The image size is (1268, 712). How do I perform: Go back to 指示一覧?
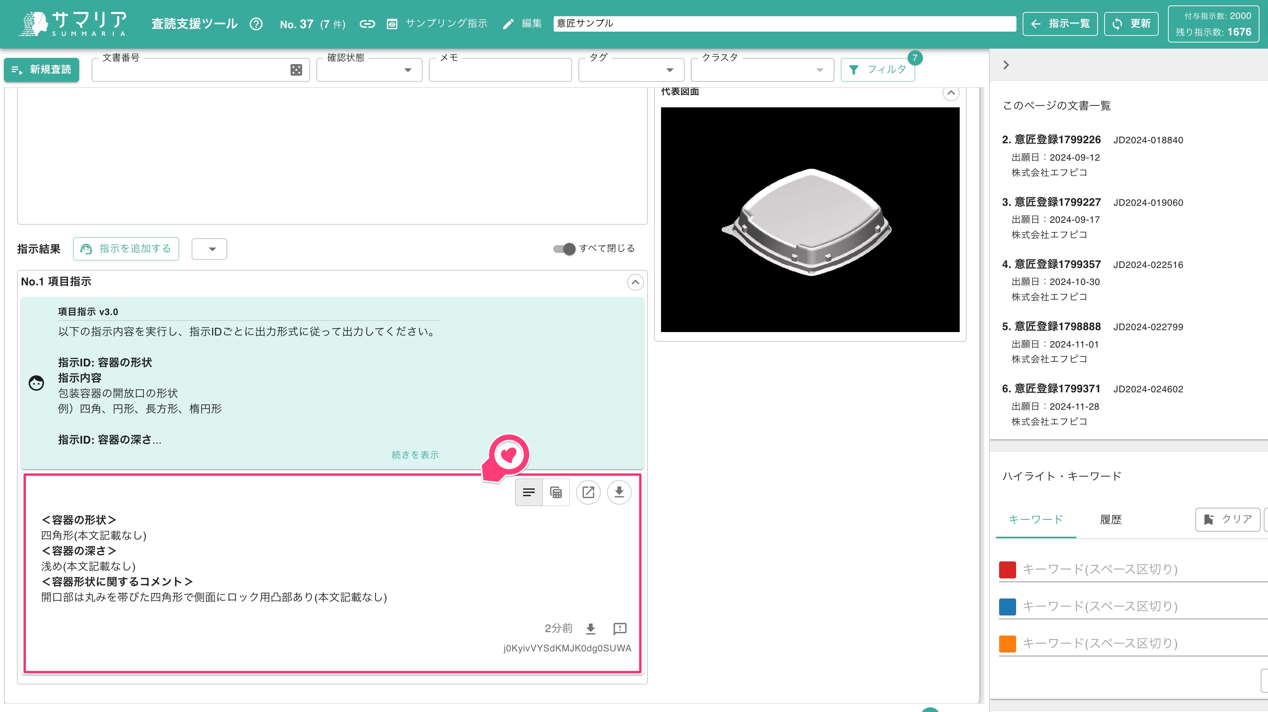[1060, 24]
